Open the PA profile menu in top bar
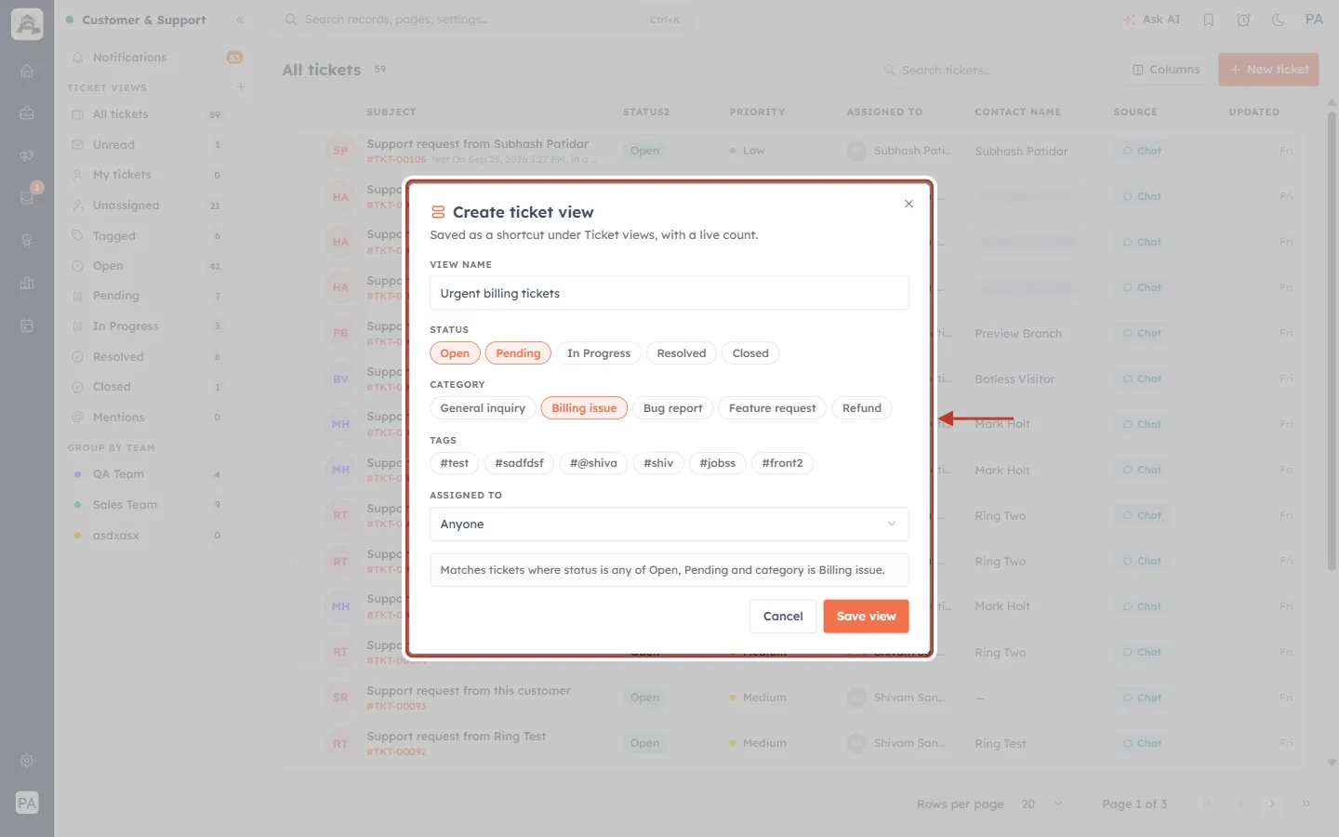Screen dimensions: 1339x837 1314,20
